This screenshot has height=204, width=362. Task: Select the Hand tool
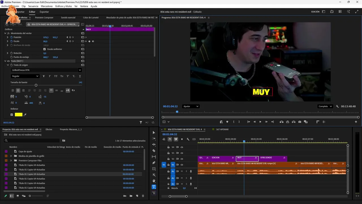pos(154,181)
